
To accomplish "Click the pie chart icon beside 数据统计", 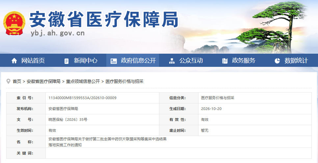I will pyautogui.click(x=277, y=61).
